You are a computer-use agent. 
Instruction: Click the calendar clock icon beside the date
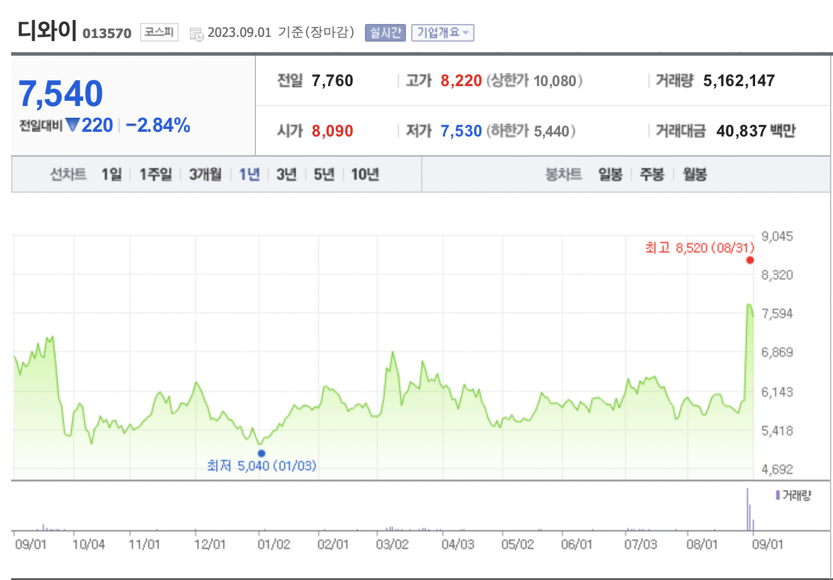[196, 34]
